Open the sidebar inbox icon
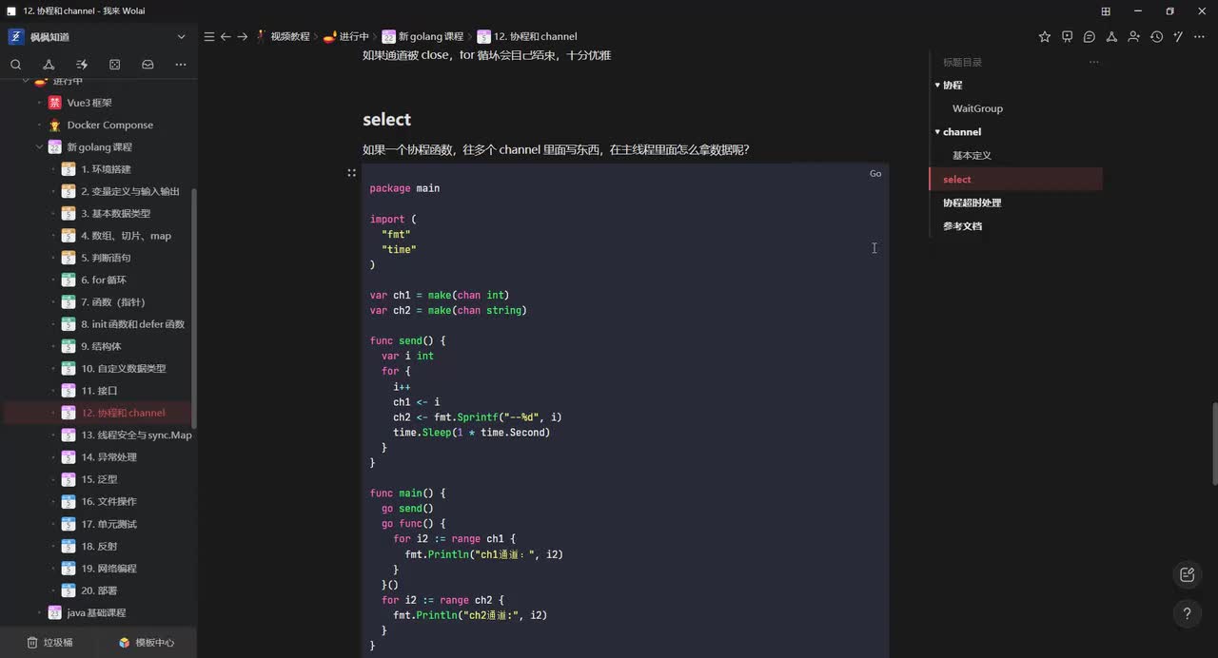Screen dimensions: 1218x658 [147, 65]
